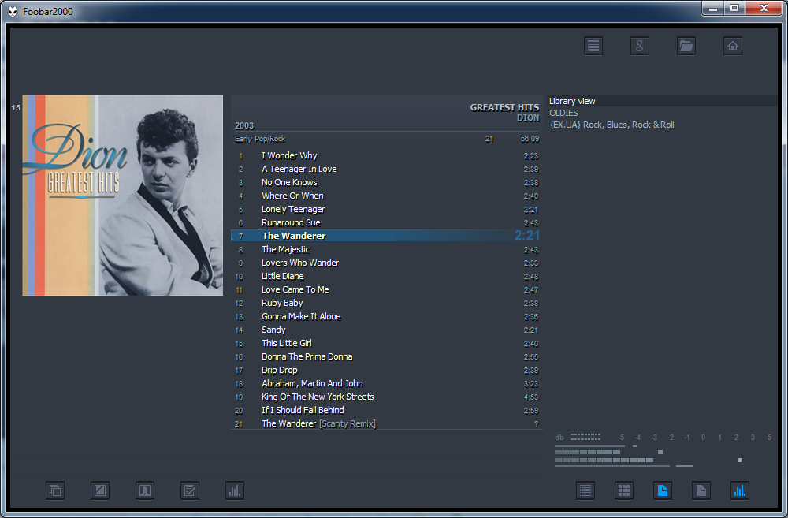Viewport: 788px width, 518px height.
Task: Click the playlist list icon in top toolbar
Action: click(593, 46)
